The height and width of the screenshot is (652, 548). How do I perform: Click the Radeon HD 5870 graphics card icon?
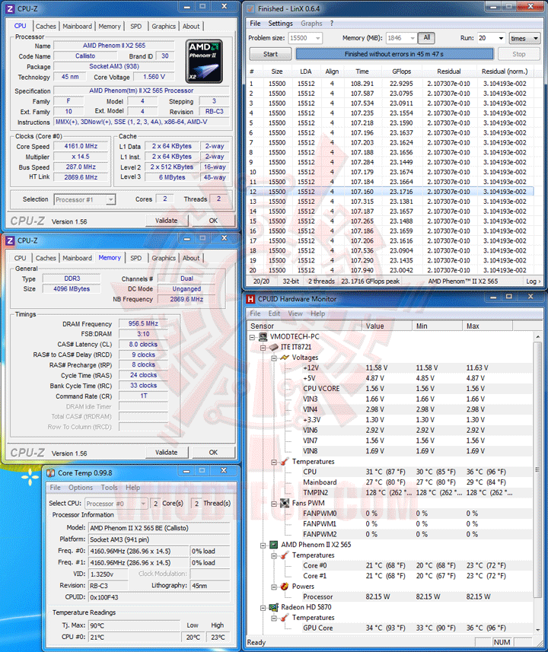(273, 607)
